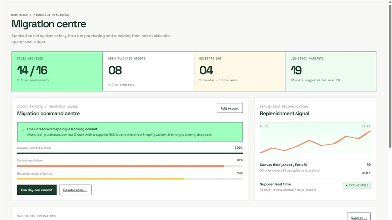Image resolution: width=392 pixels, height=220 pixels.
Task: Click the historical_purchases.csv message line
Action: tap(120, 135)
